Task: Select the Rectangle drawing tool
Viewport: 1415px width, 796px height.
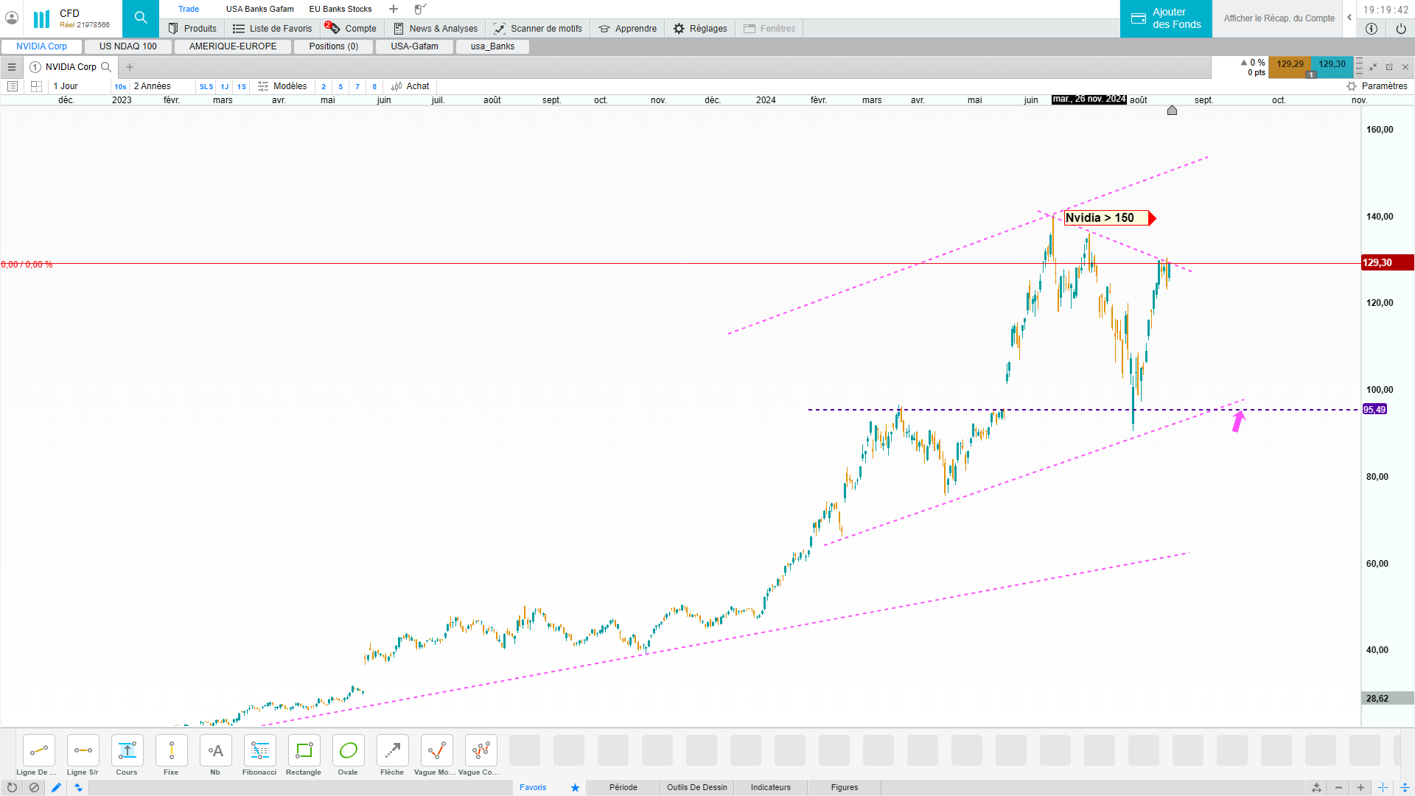Action: (304, 750)
